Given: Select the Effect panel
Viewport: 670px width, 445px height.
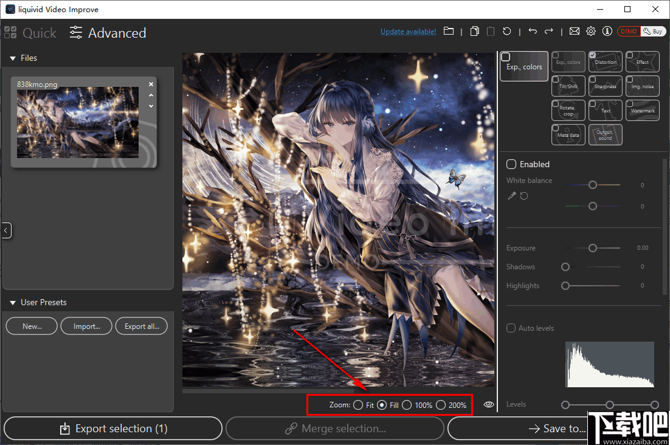Looking at the screenshot, I should coord(642,61).
